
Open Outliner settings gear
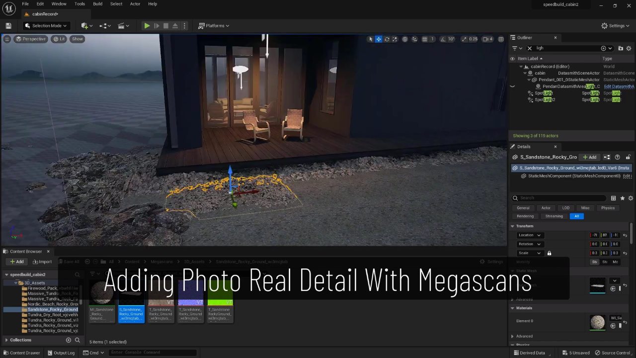pyautogui.click(x=629, y=48)
